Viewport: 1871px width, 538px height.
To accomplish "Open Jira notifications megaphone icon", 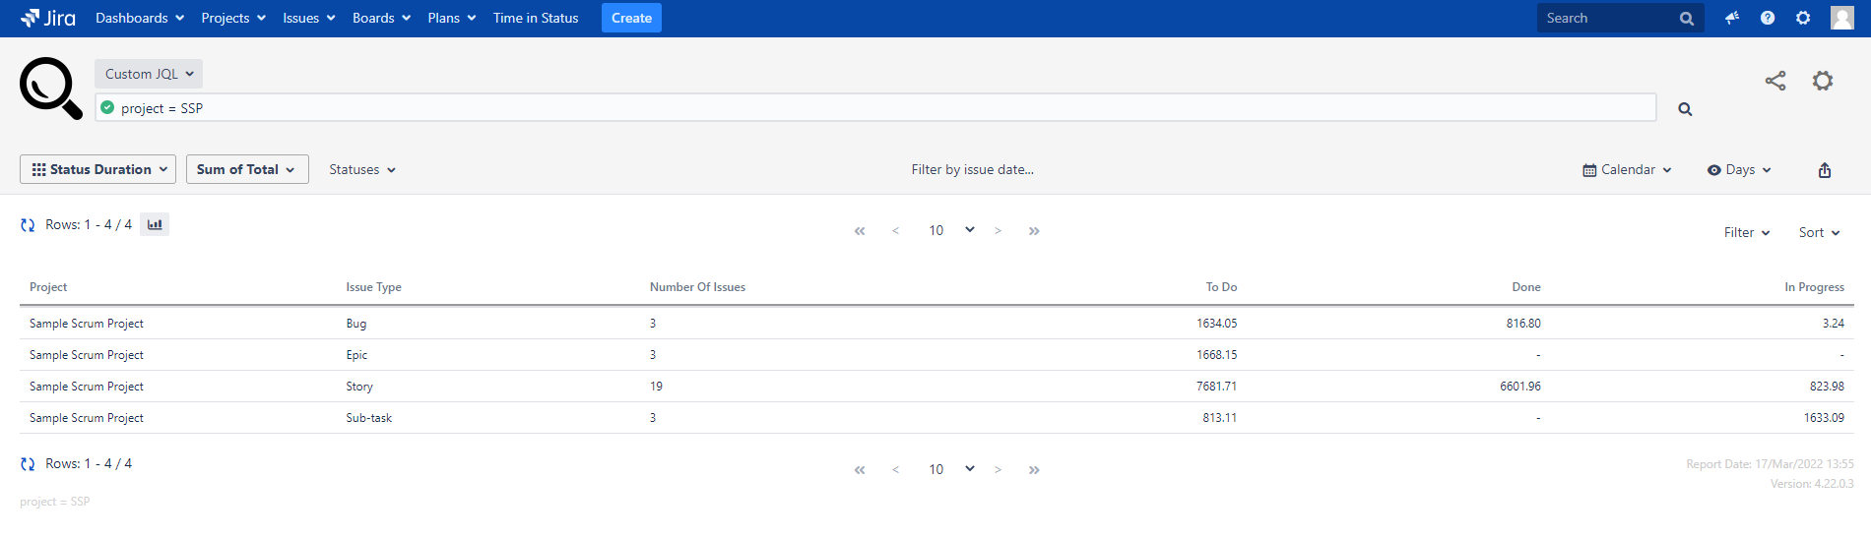I will 1731,18.
